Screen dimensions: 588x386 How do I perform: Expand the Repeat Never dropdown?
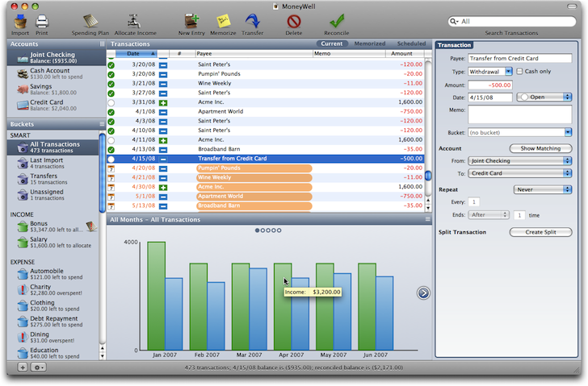543,189
